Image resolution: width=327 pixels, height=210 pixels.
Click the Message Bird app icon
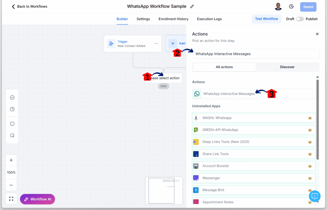coord(196,190)
